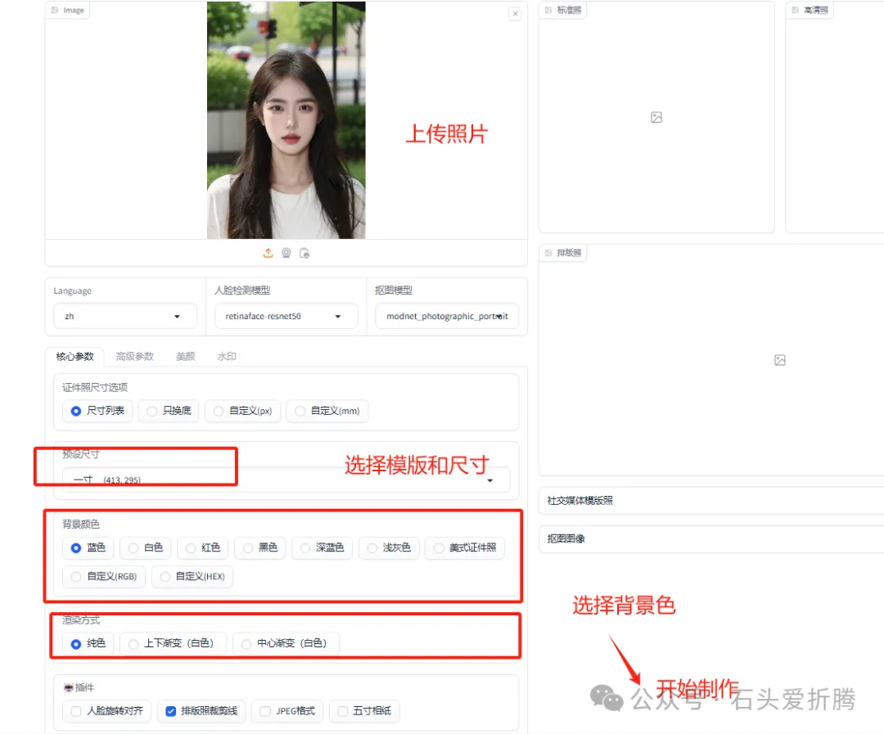Enable the 人脸旋转对齐 checkbox
The height and width of the screenshot is (734, 884).
pyautogui.click(x=77, y=711)
